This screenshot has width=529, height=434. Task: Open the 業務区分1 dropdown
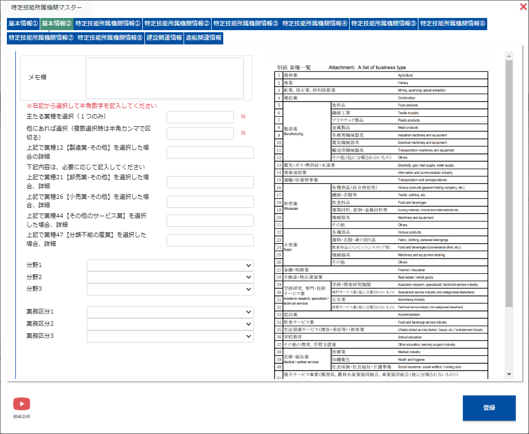[170, 312]
